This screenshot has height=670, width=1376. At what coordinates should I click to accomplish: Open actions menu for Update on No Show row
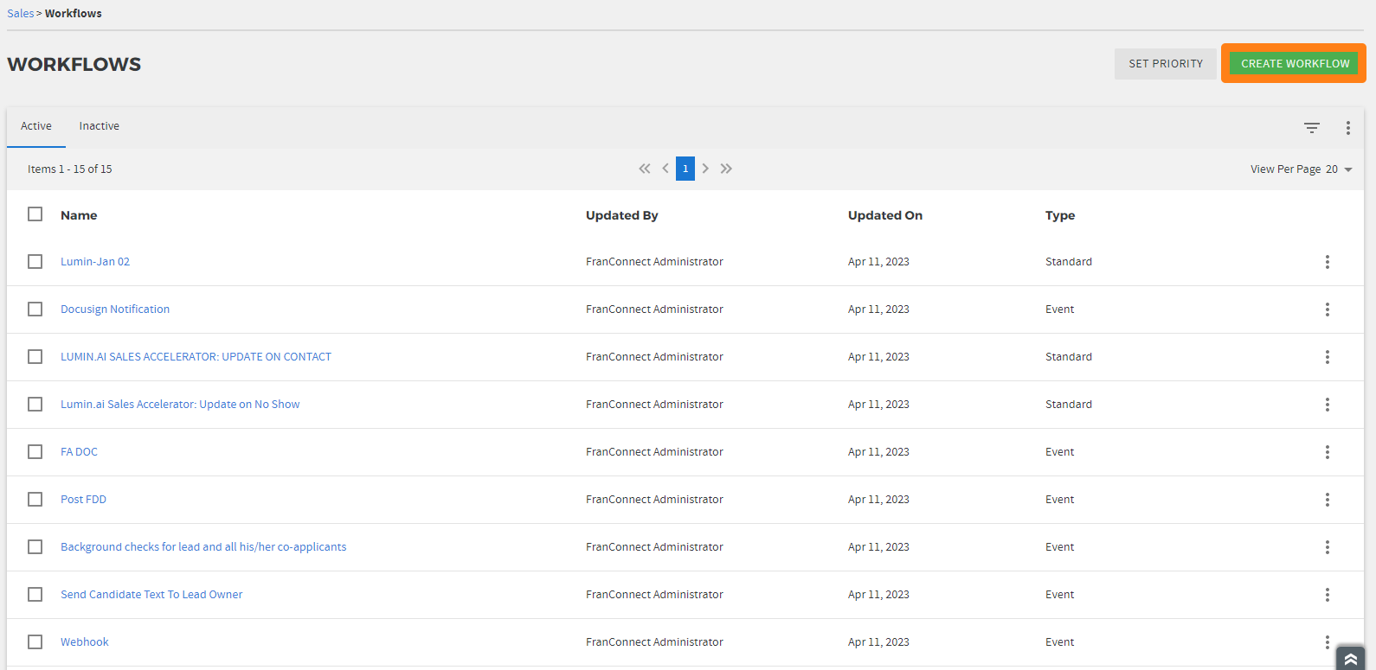[x=1327, y=405]
